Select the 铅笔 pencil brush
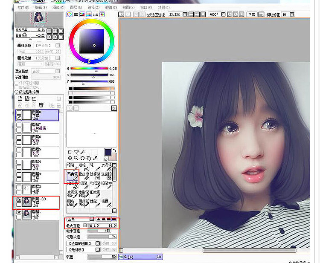Screen dimensions: 320x263 point(73,167)
